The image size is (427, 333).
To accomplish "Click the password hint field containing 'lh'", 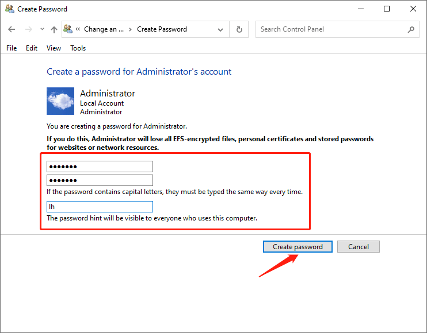I will tap(100, 207).
